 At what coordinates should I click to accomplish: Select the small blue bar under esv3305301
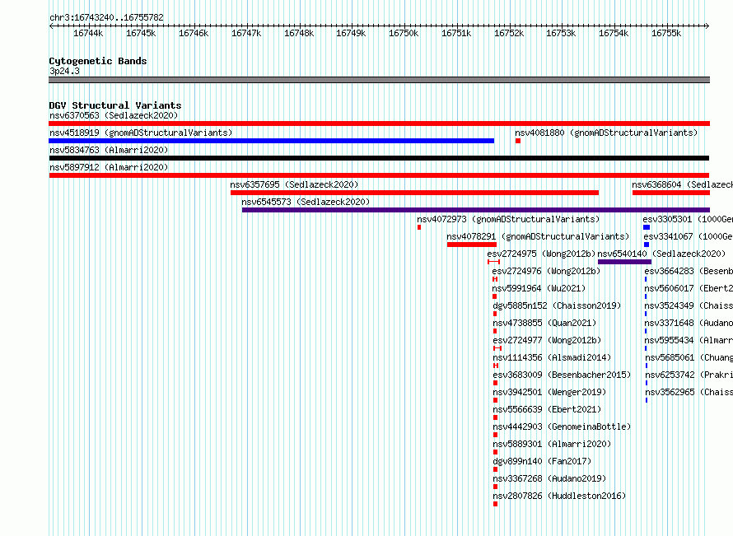tap(647, 227)
